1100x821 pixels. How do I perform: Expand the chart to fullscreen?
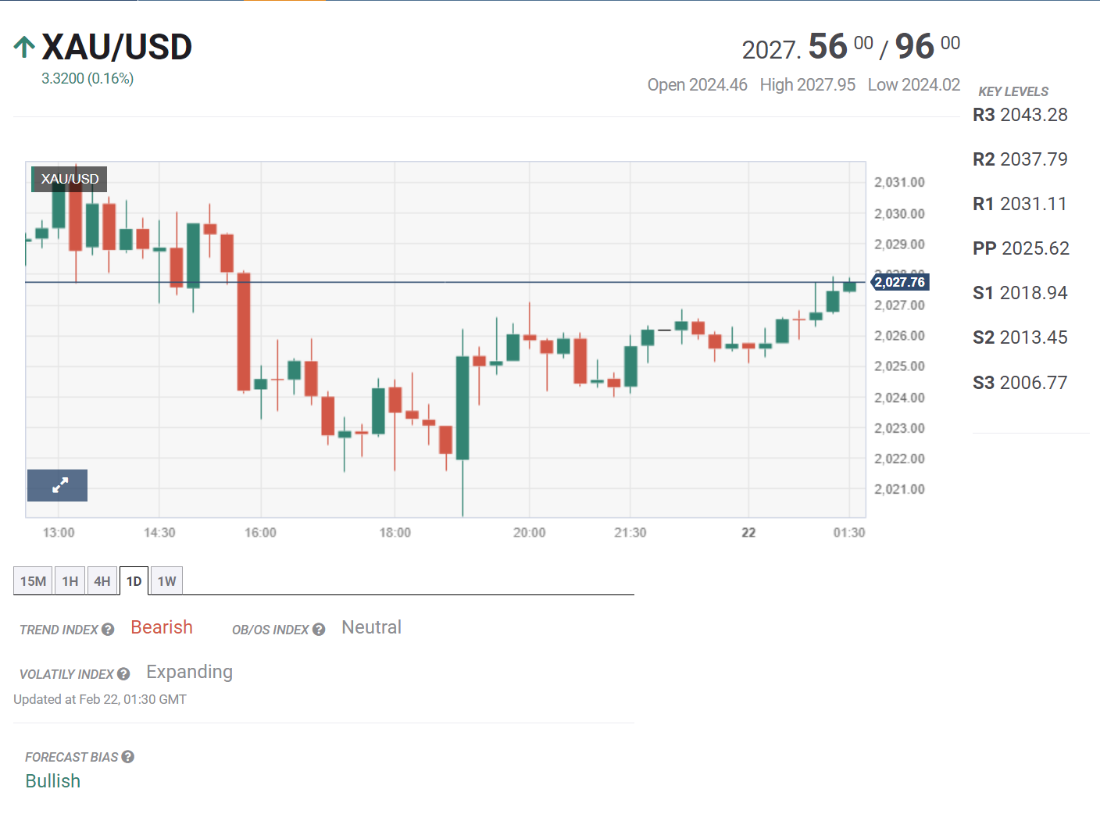[57, 485]
